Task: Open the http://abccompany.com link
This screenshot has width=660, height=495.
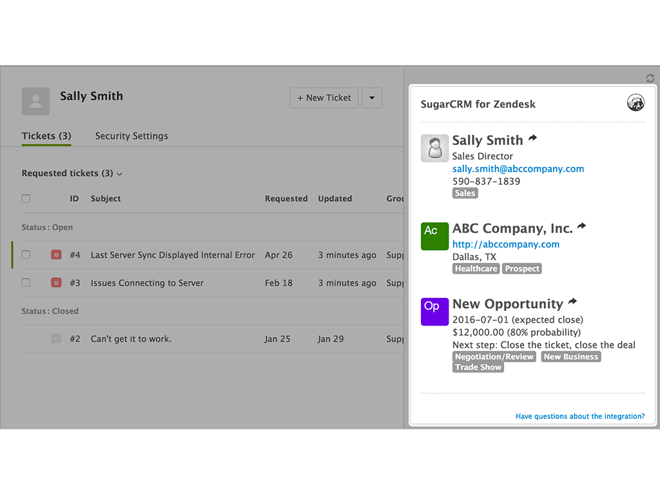Action: tap(506, 244)
